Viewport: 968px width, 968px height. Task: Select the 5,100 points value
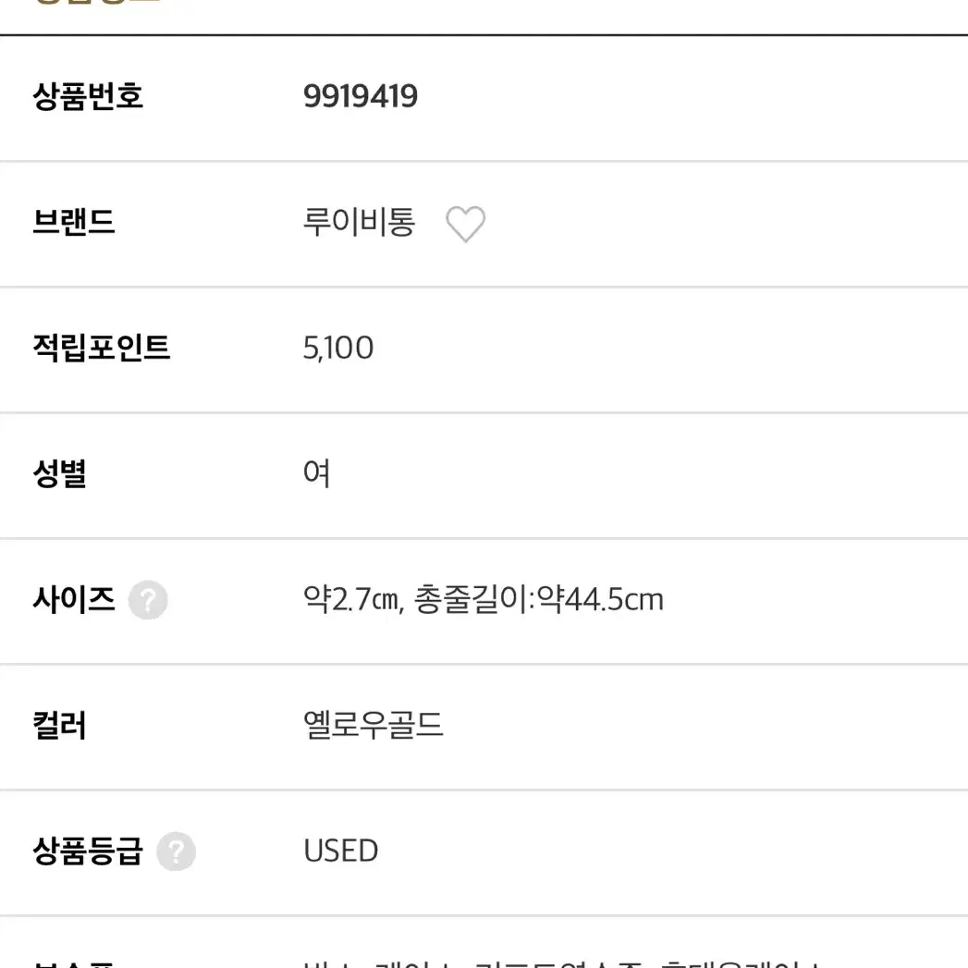click(338, 349)
